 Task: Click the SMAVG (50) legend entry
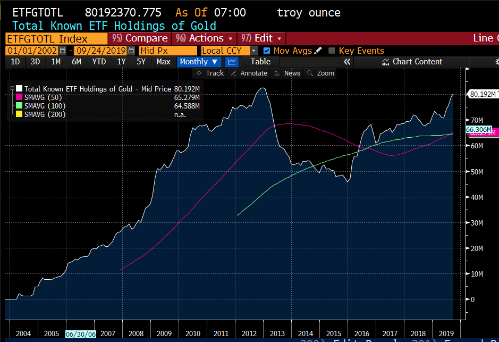[43, 97]
